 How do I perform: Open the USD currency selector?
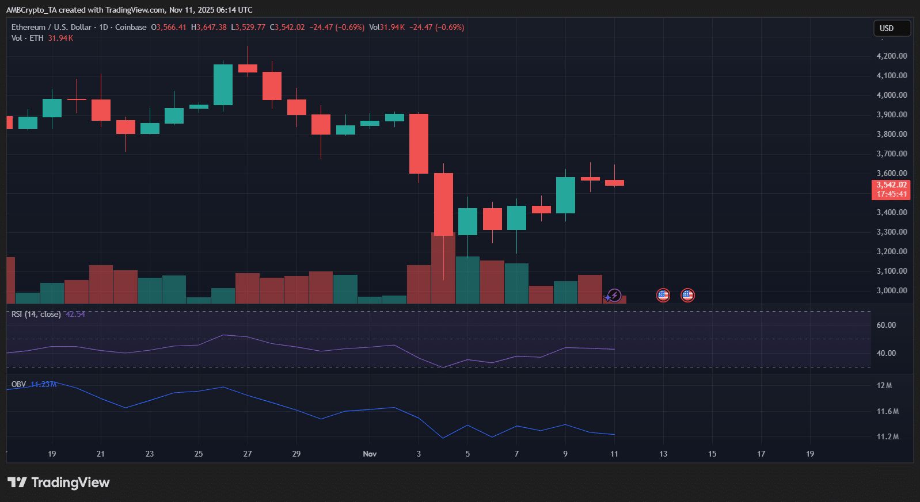(x=892, y=28)
